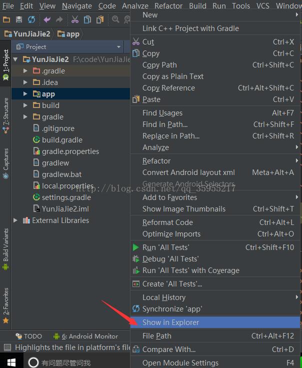Open the Code menu
This screenshot has height=368, width=302.
[x=107, y=5]
